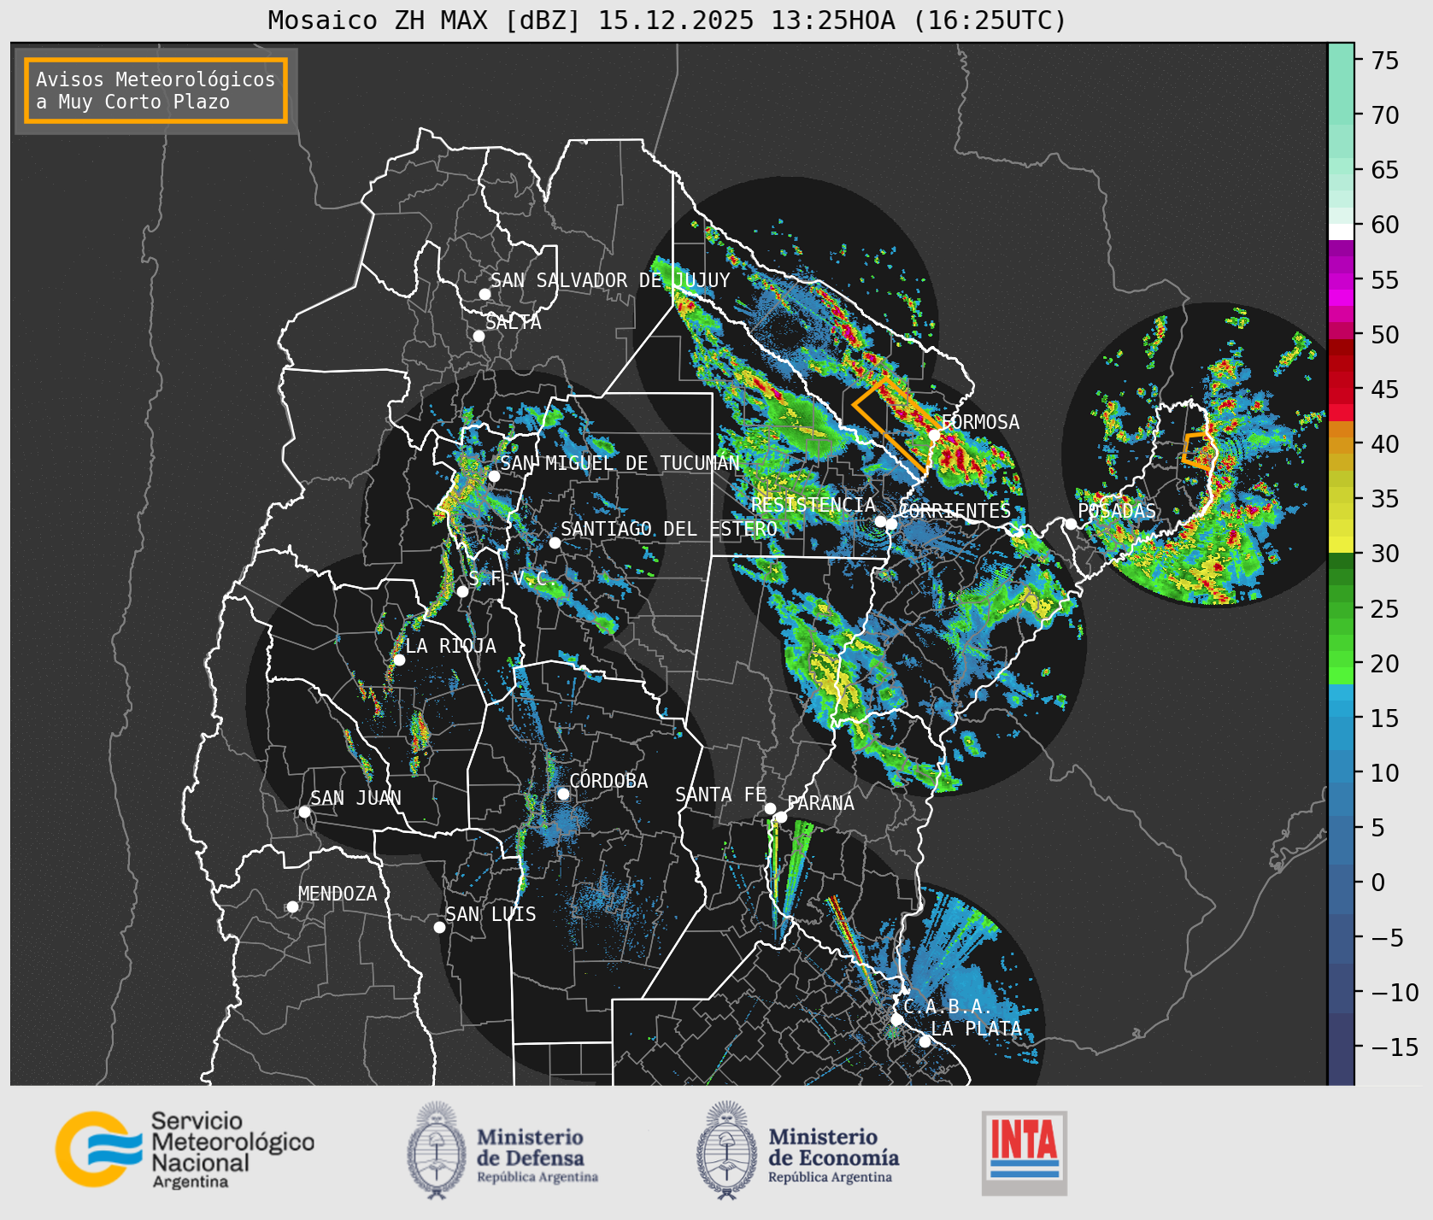This screenshot has width=1433, height=1220.
Task: Click the S.F.V.C. city dot
Action: point(462,591)
